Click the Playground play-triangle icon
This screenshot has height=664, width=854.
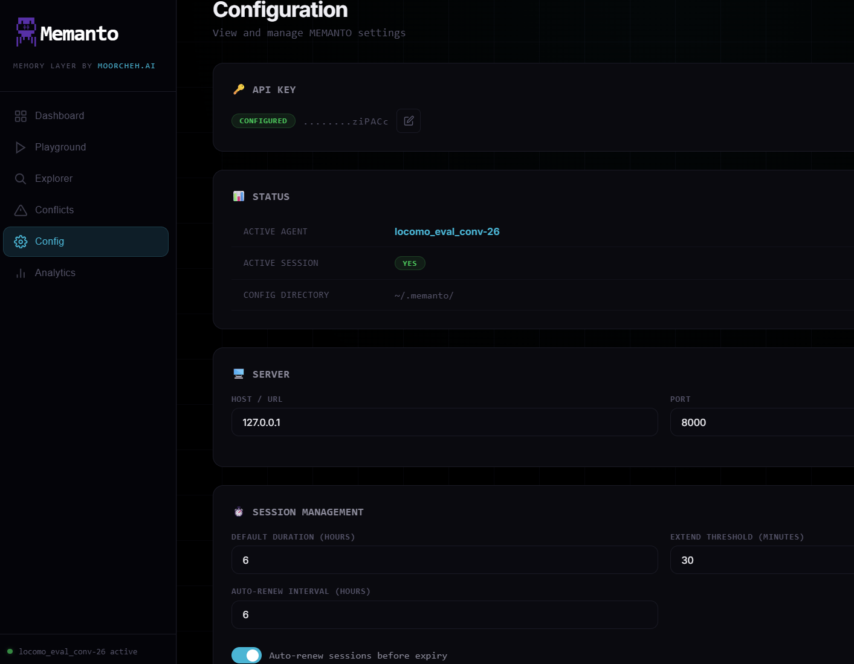coord(21,147)
